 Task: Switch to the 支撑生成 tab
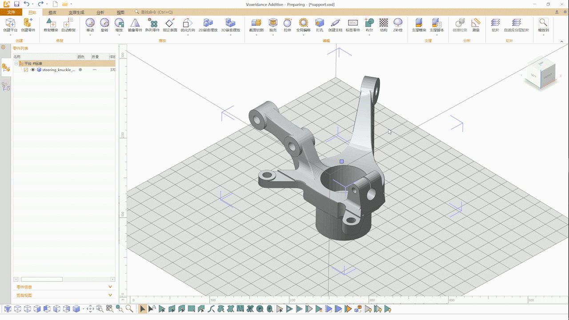pyautogui.click(x=76, y=12)
